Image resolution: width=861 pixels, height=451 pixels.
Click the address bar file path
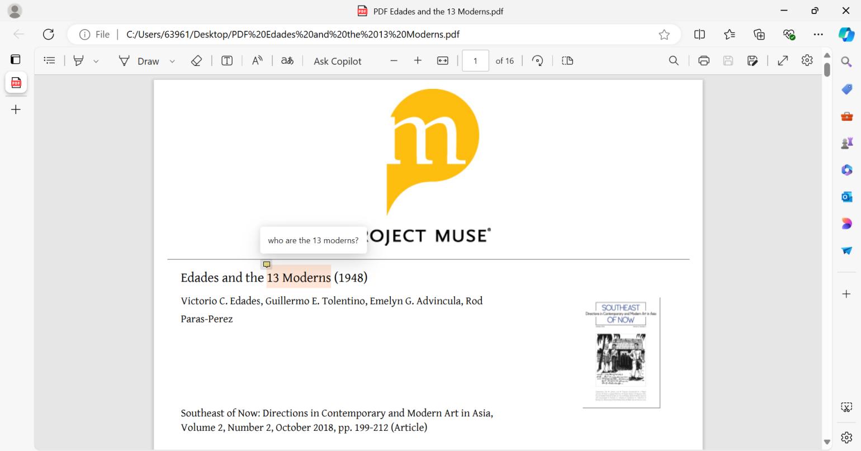[293, 35]
